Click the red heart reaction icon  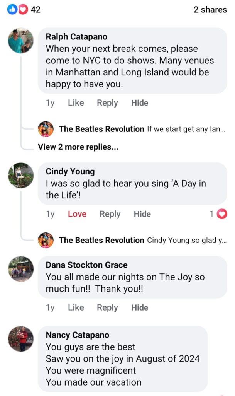(22, 9)
